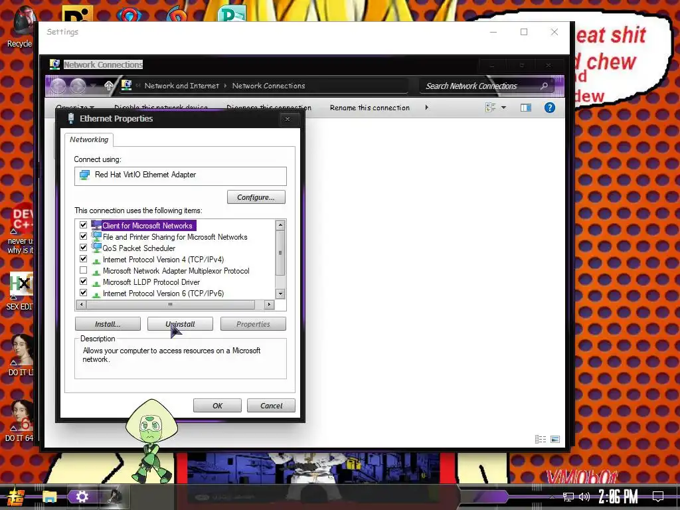Open File Explorer from taskbar

(49, 497)
